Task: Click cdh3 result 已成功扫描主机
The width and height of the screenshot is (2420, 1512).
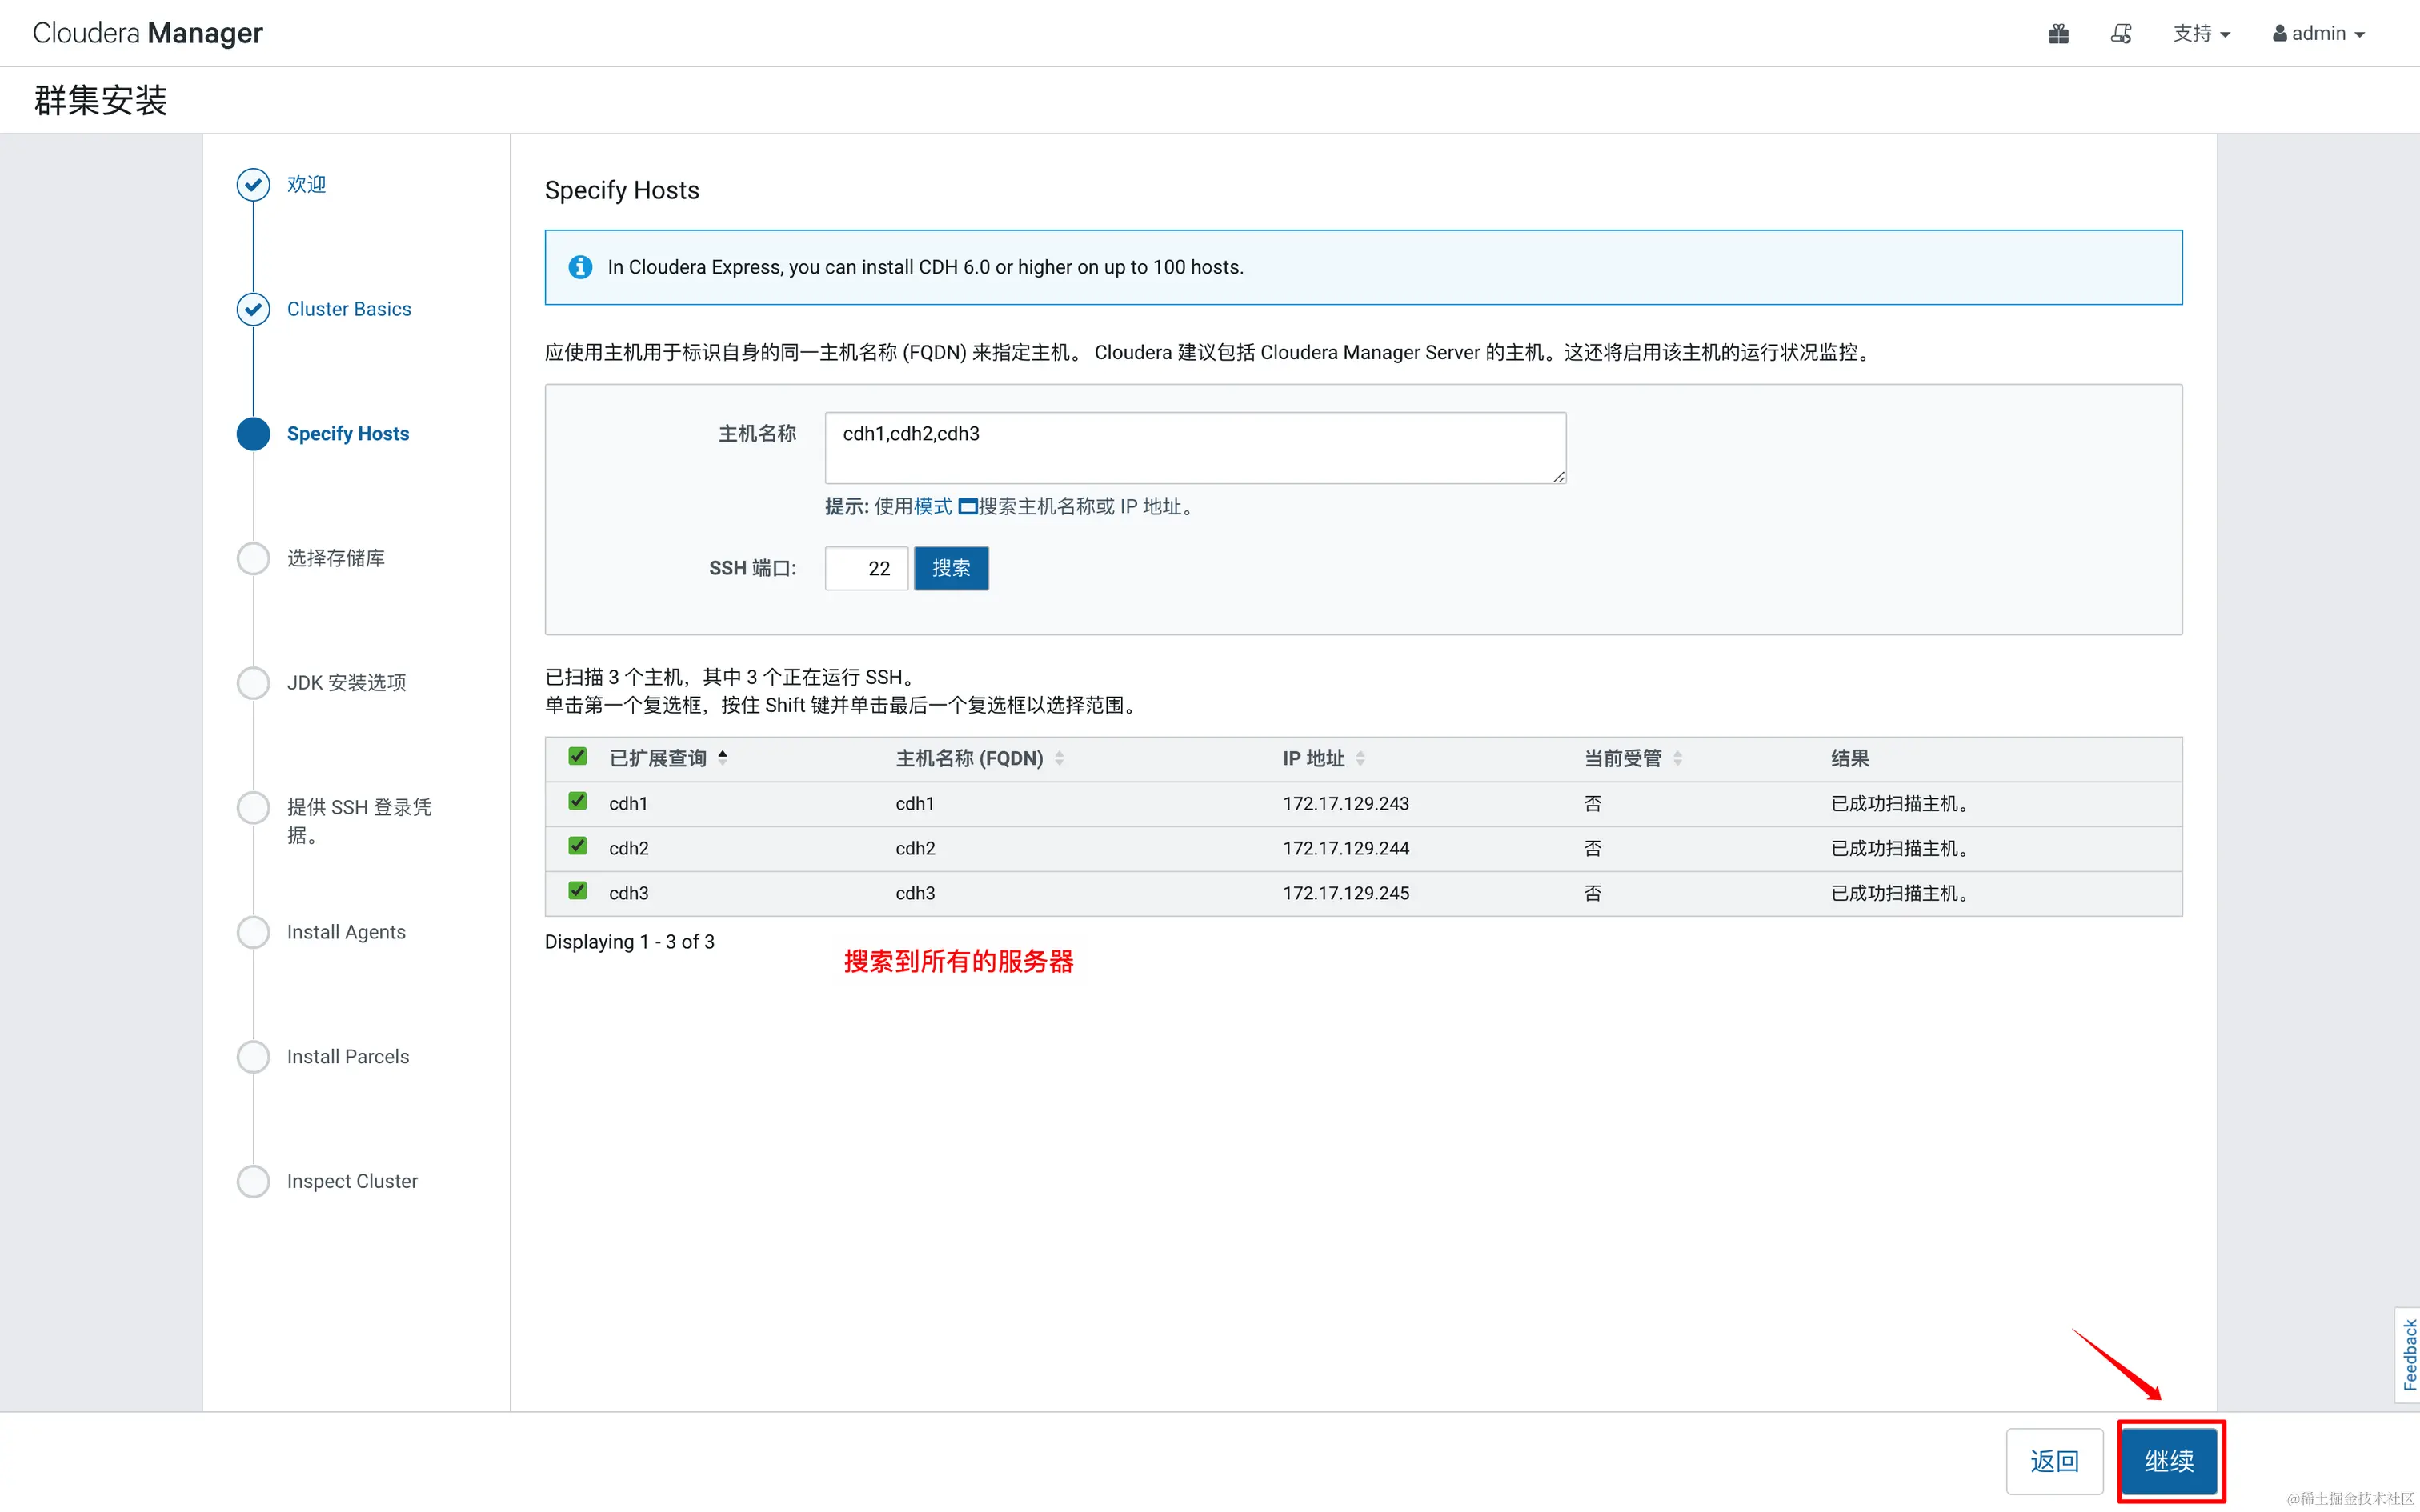Action: coord(1900,894)
